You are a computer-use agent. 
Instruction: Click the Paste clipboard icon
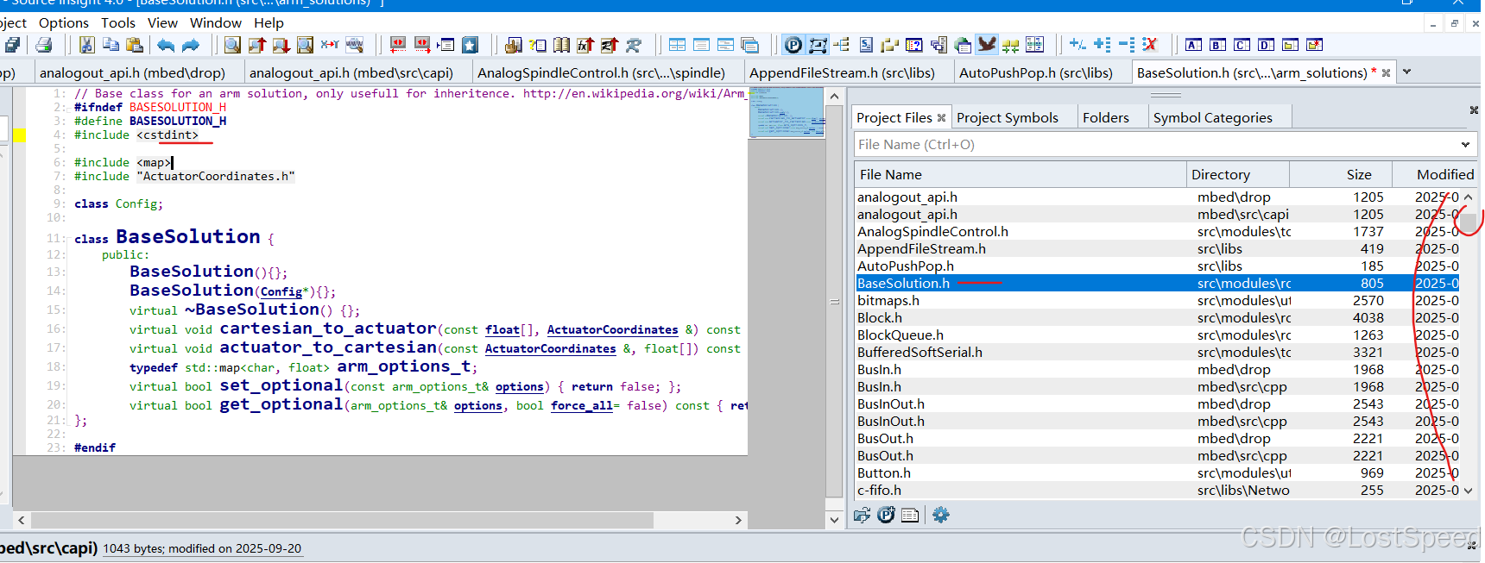(134, 45)
